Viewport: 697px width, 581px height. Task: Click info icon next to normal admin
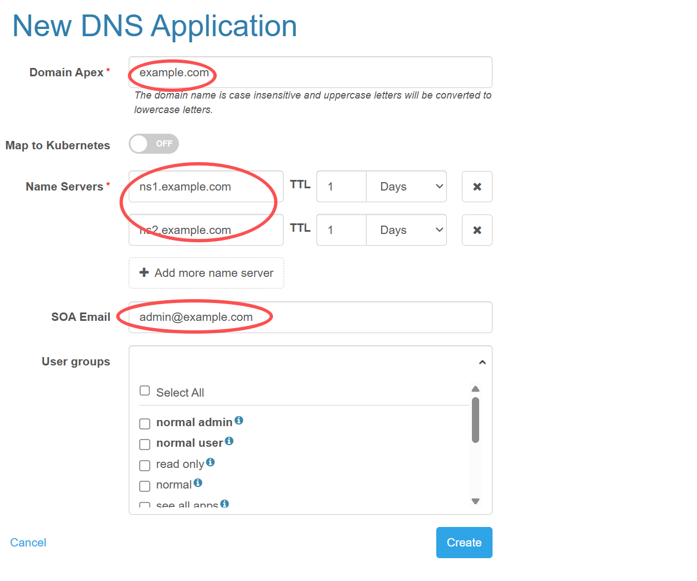tap(239, 421)
